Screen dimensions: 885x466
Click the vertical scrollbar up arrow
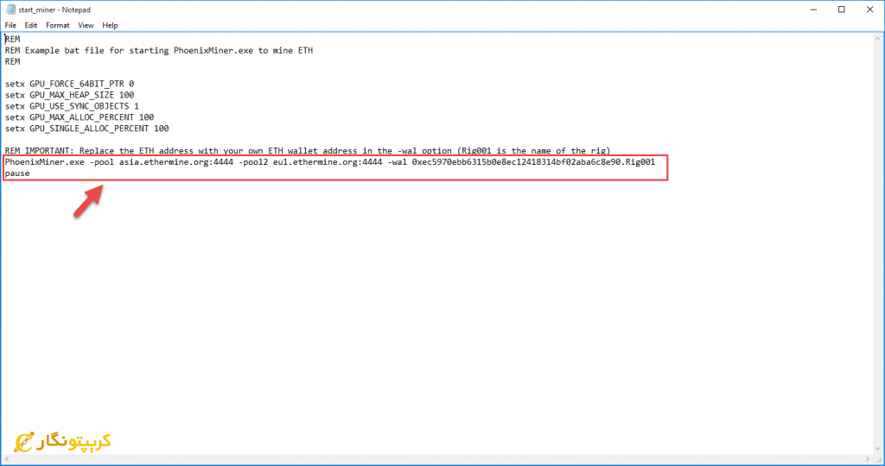tap(878, 38)
